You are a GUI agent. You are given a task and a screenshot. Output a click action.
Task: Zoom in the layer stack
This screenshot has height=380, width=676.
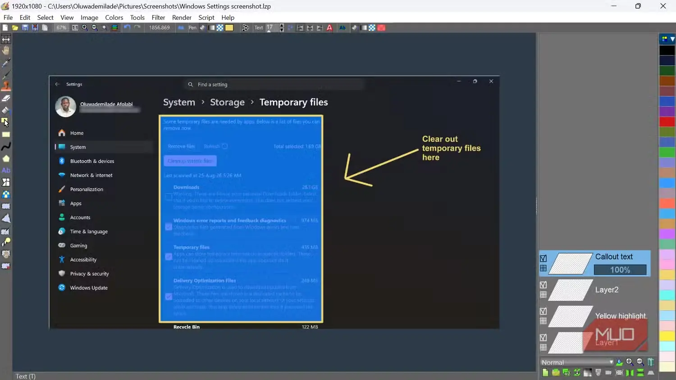coord(630,362)
